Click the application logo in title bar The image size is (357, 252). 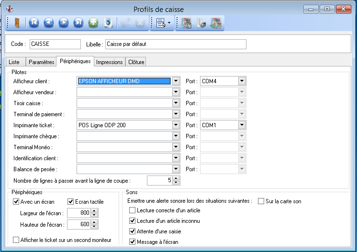tap(10, 9)
